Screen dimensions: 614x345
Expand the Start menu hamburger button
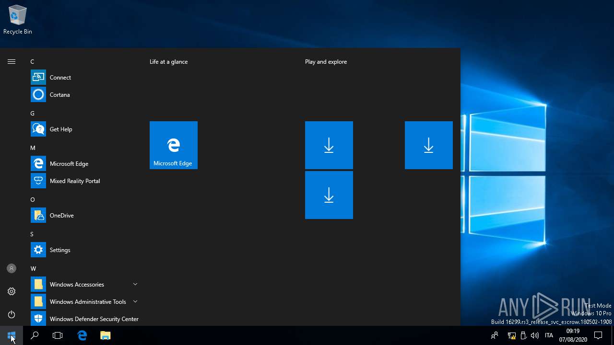tap(12, 61)
